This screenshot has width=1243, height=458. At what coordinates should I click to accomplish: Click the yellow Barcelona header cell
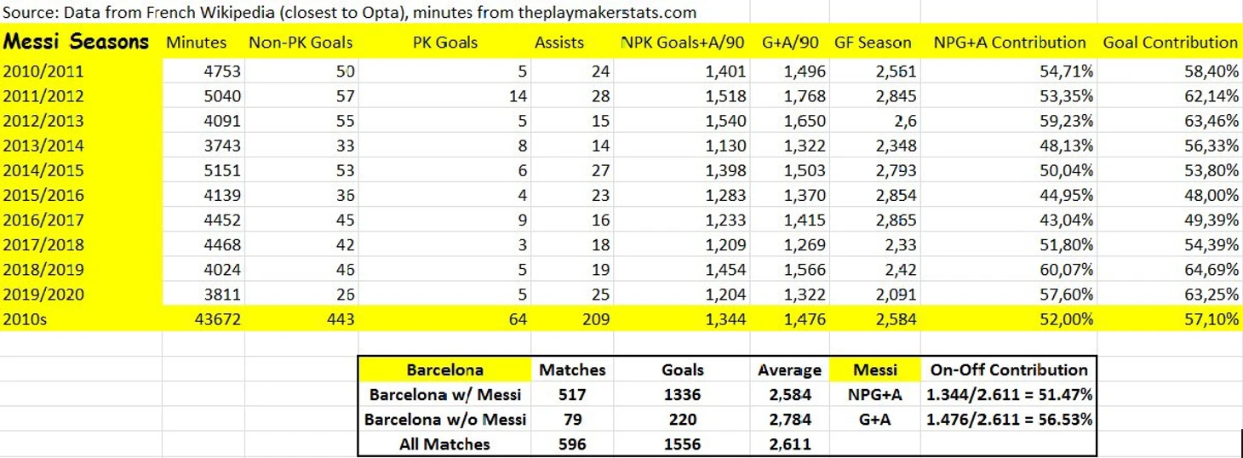point(444,369)
